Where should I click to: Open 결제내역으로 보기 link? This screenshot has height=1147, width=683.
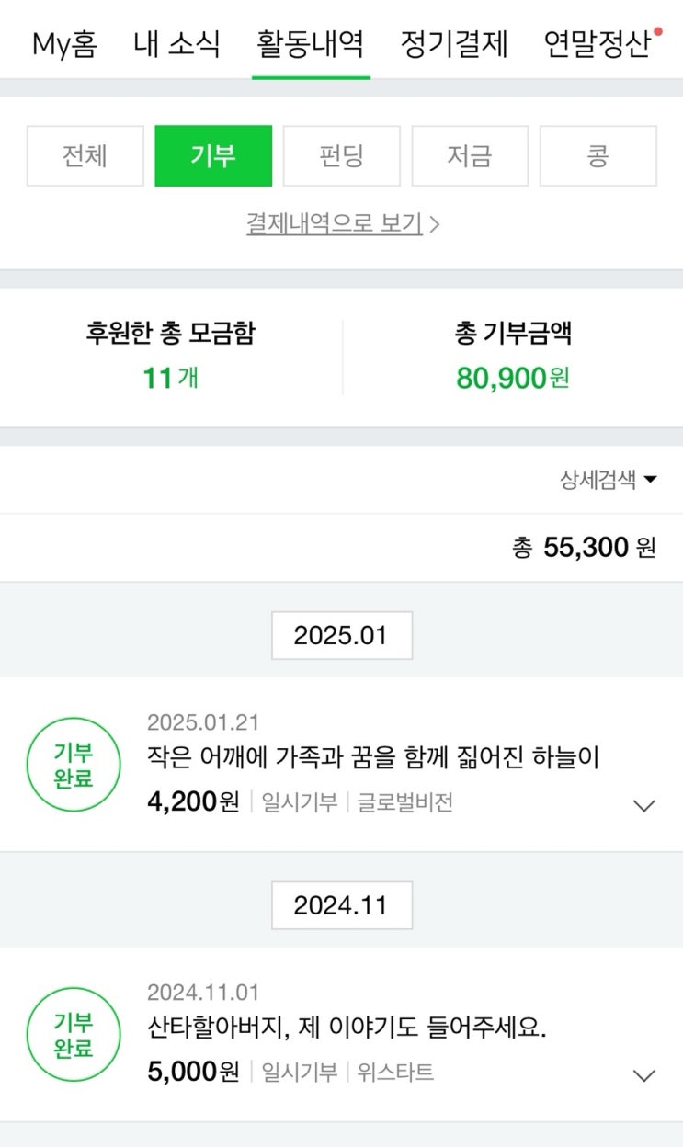(x=342, y=223)
